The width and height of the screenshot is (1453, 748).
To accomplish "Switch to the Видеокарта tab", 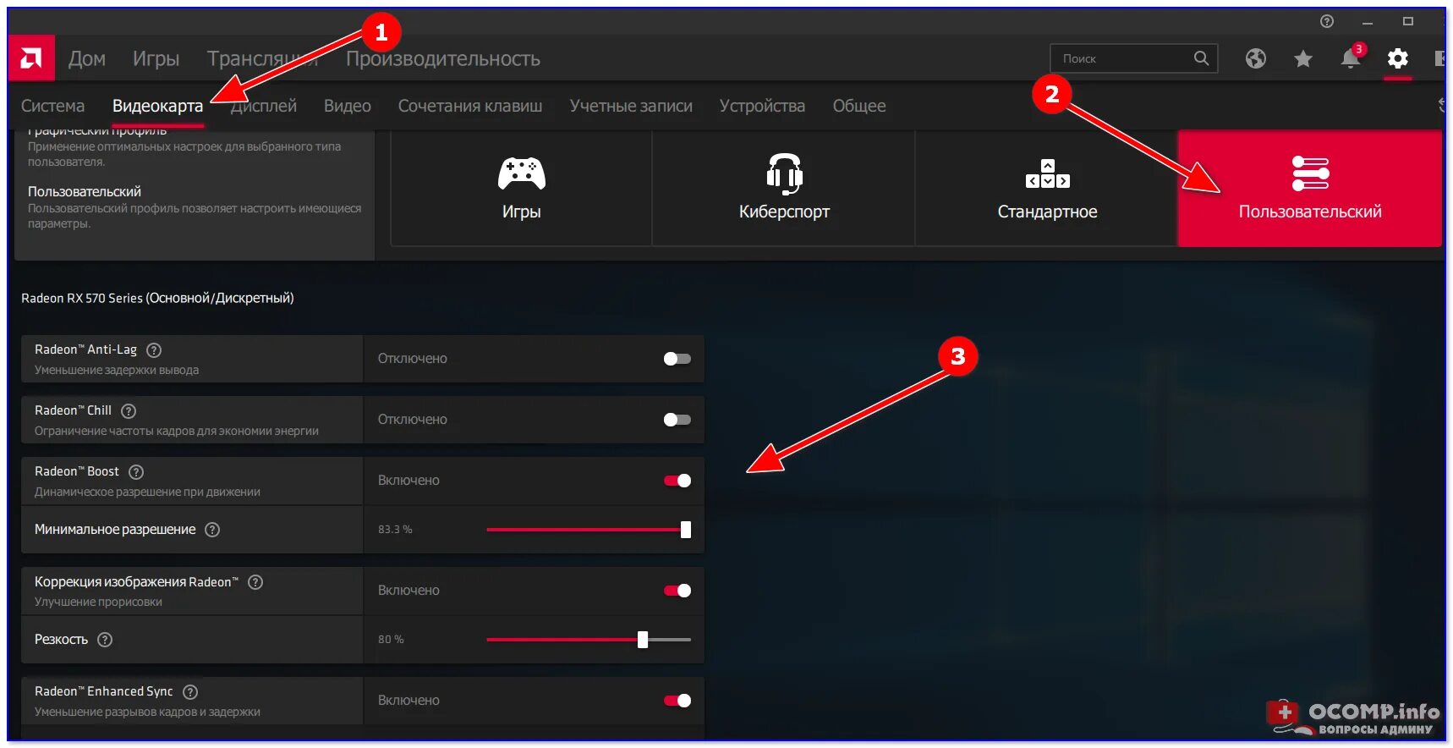I will (x=157, y=106).
